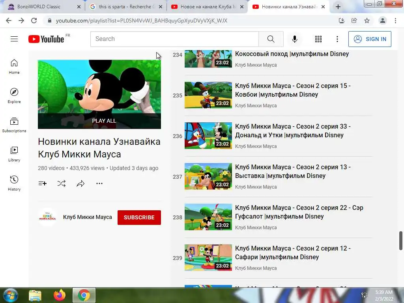Launch Firefox from the taskbar

[x=60, y=295]
